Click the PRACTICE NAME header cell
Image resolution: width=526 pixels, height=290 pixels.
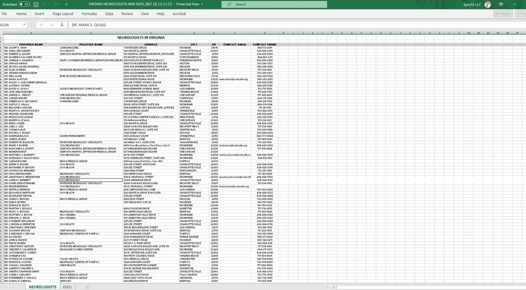coord(91,44)
